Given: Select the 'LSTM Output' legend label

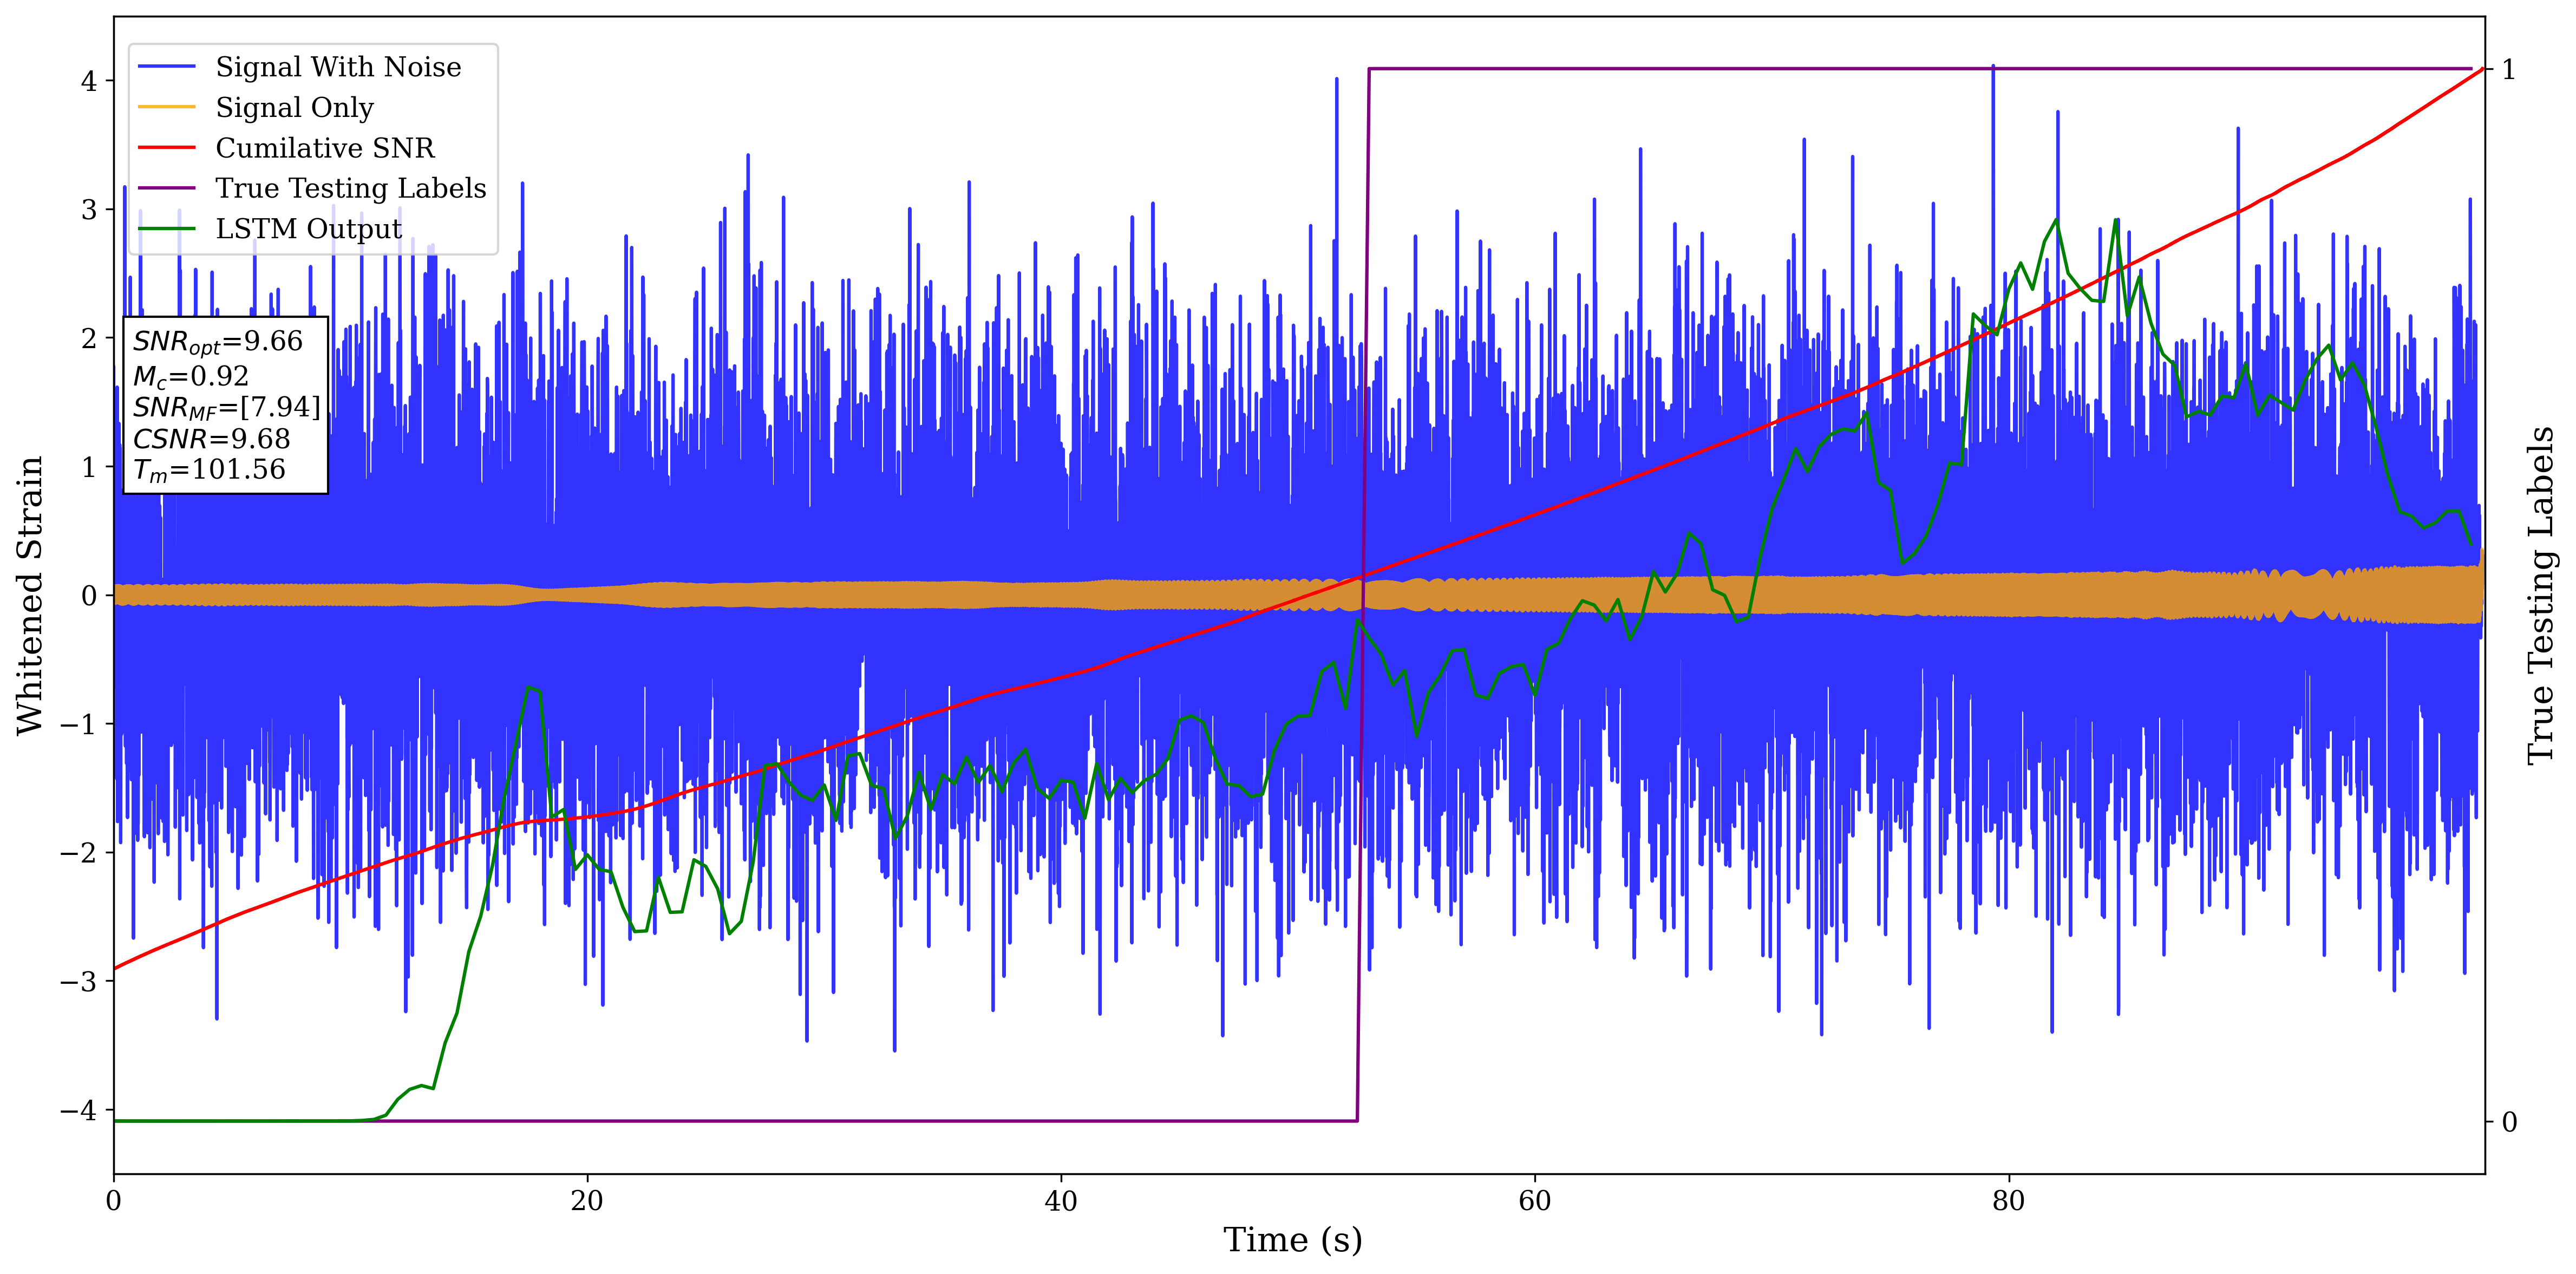Looking at the screenshot, I should pos(308,229).
